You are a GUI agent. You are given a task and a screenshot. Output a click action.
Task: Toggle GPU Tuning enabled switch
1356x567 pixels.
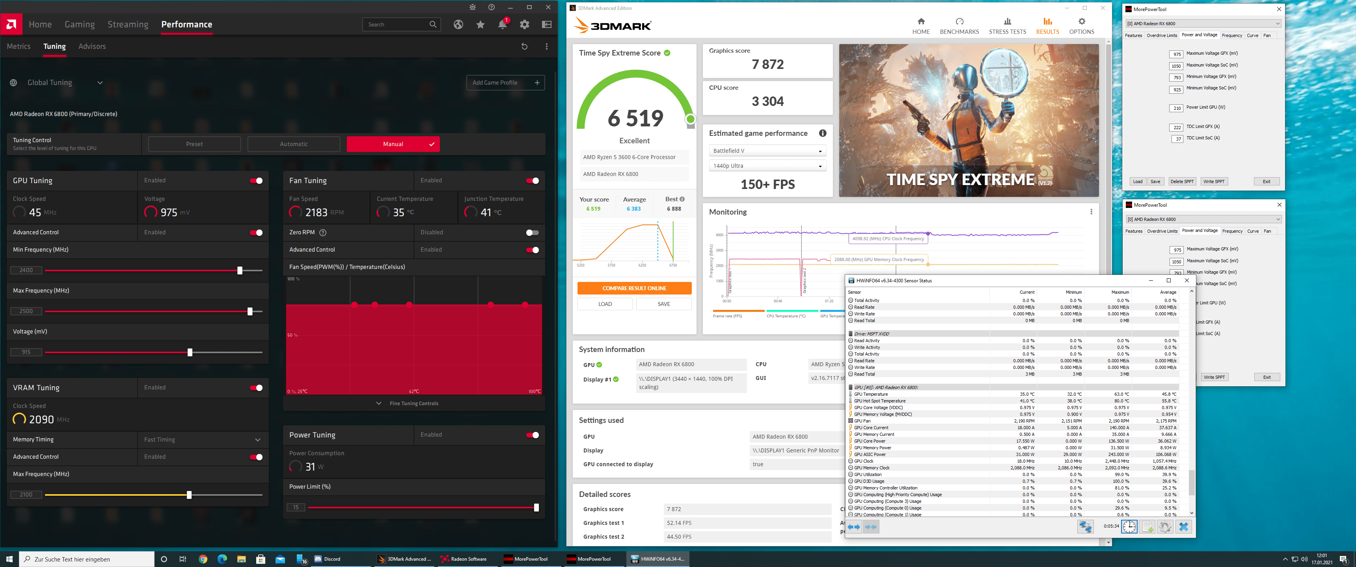tap(256, 181)
